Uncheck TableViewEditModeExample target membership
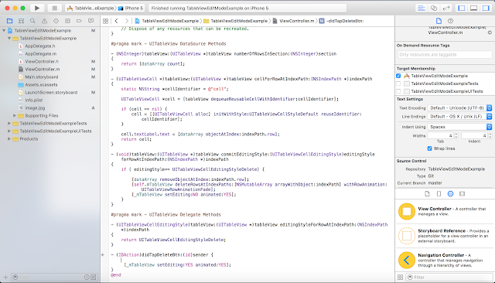 [x=398, y=76]
